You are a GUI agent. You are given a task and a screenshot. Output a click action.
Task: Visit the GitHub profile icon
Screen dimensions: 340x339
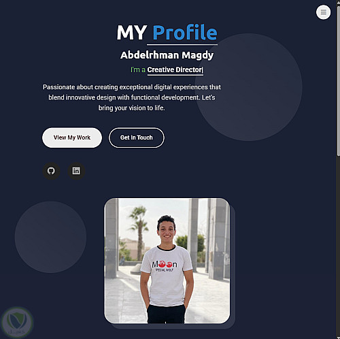(x=51, y=171)
